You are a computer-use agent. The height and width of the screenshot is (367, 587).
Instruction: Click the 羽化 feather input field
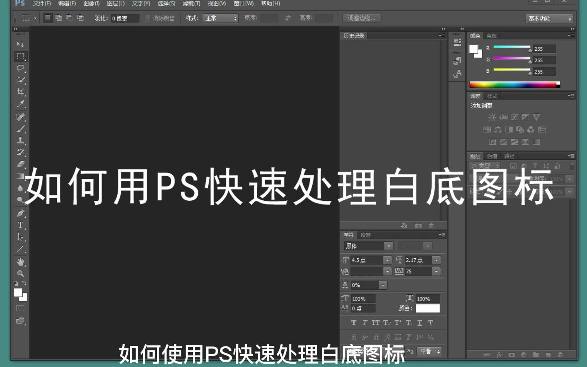(124, 18)
